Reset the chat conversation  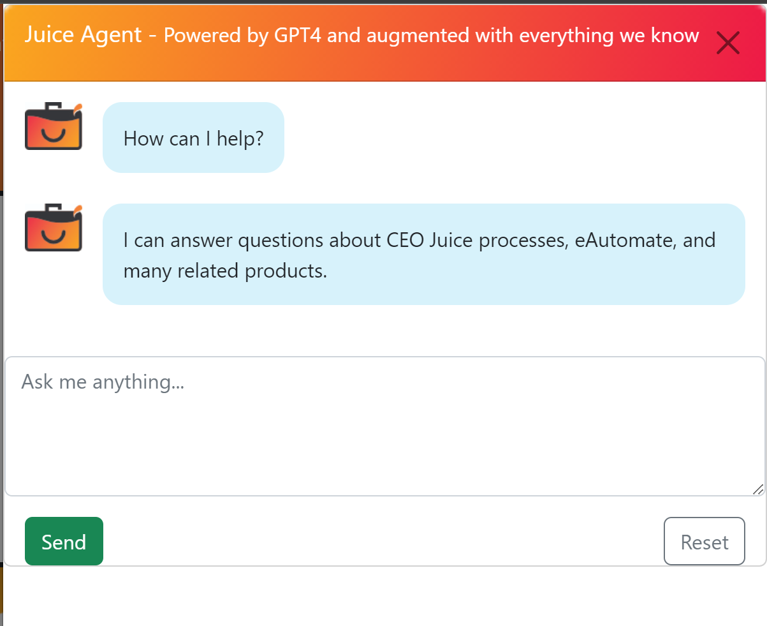pos(704,541)
